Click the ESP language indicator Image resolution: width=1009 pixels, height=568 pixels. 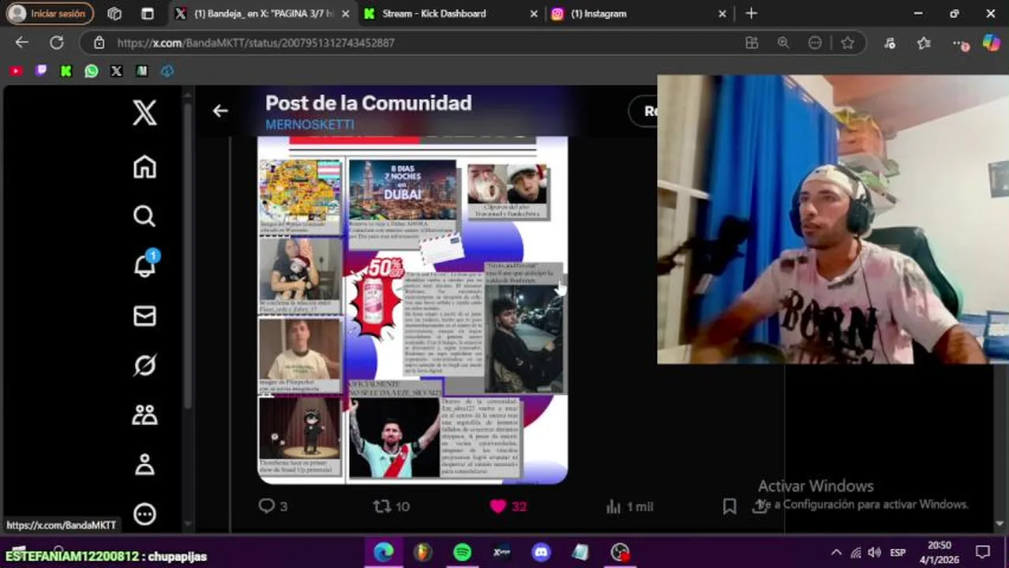(x=898, y=552)
